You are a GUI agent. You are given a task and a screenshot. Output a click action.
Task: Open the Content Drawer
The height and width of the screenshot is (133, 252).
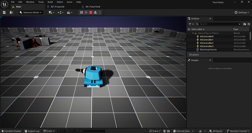(11, 131)
